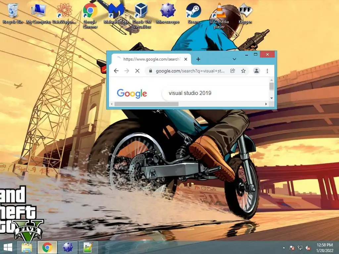Select the Google Chrome desktop shortcut
The image size is (339, 254).
90,16
